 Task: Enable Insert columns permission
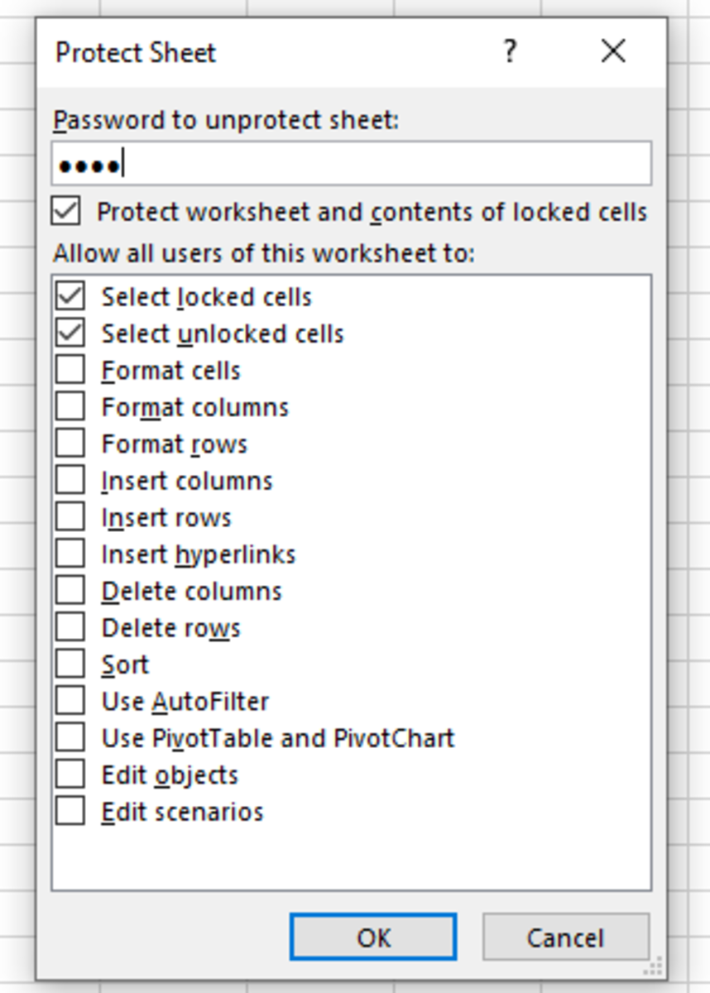point(70,480)
